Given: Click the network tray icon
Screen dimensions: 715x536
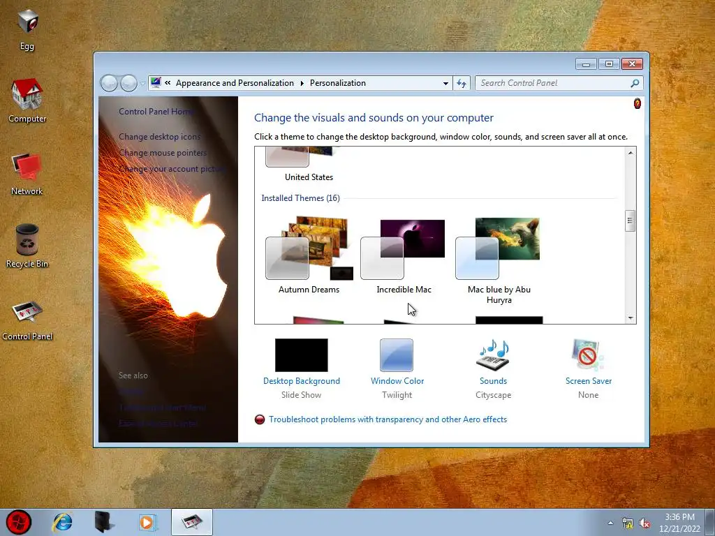Looking at the screenshot, I should (627, 523).
